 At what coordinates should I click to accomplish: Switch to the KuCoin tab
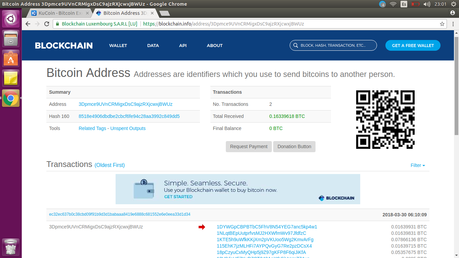[59, 13]
